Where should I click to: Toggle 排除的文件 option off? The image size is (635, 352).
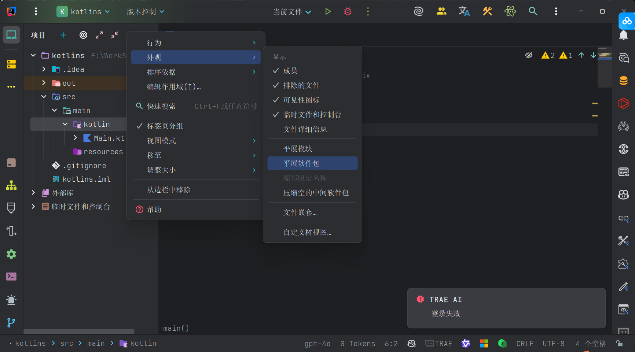pyautogui.click(x=301, y=85)
